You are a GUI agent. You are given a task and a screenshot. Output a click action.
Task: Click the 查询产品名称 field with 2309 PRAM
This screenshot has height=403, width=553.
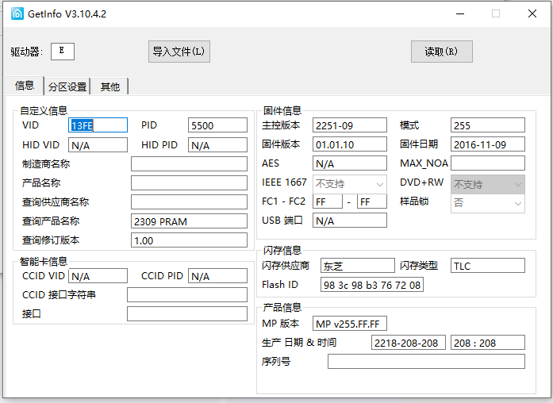click(189, 221)
